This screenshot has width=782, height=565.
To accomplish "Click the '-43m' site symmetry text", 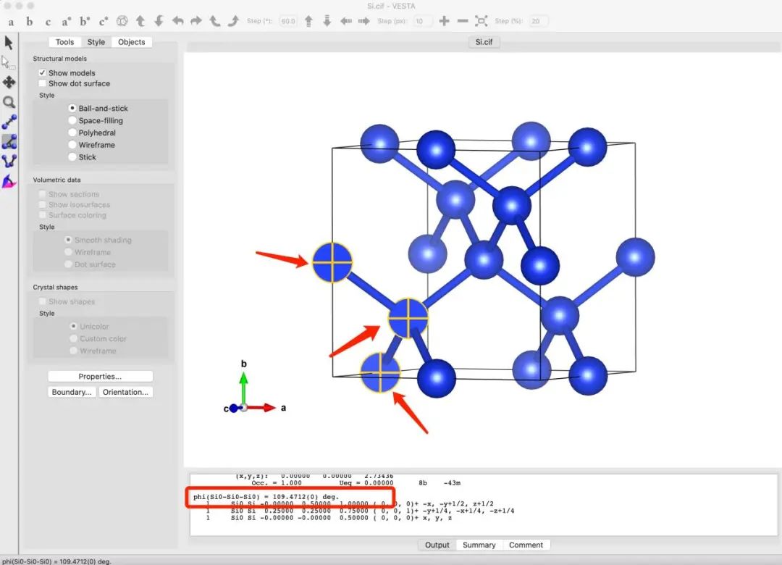I will (452, 482).
